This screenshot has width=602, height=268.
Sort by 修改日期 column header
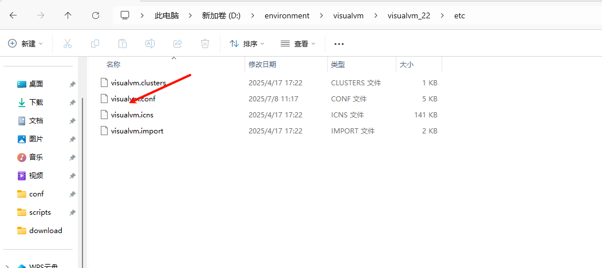point(262,65)
